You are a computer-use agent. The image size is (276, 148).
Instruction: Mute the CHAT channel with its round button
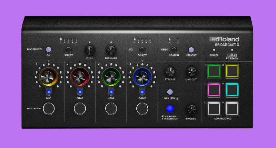[80, 109]
